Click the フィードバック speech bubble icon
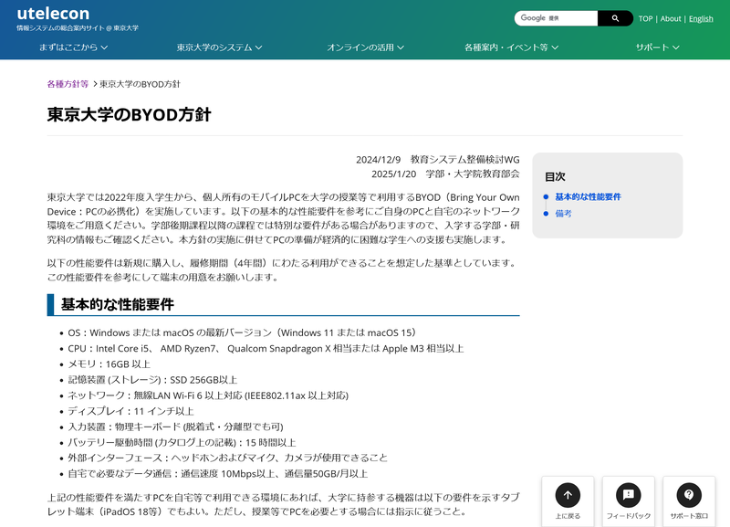Viewport: 730px width, 527px height. (628, 496)
